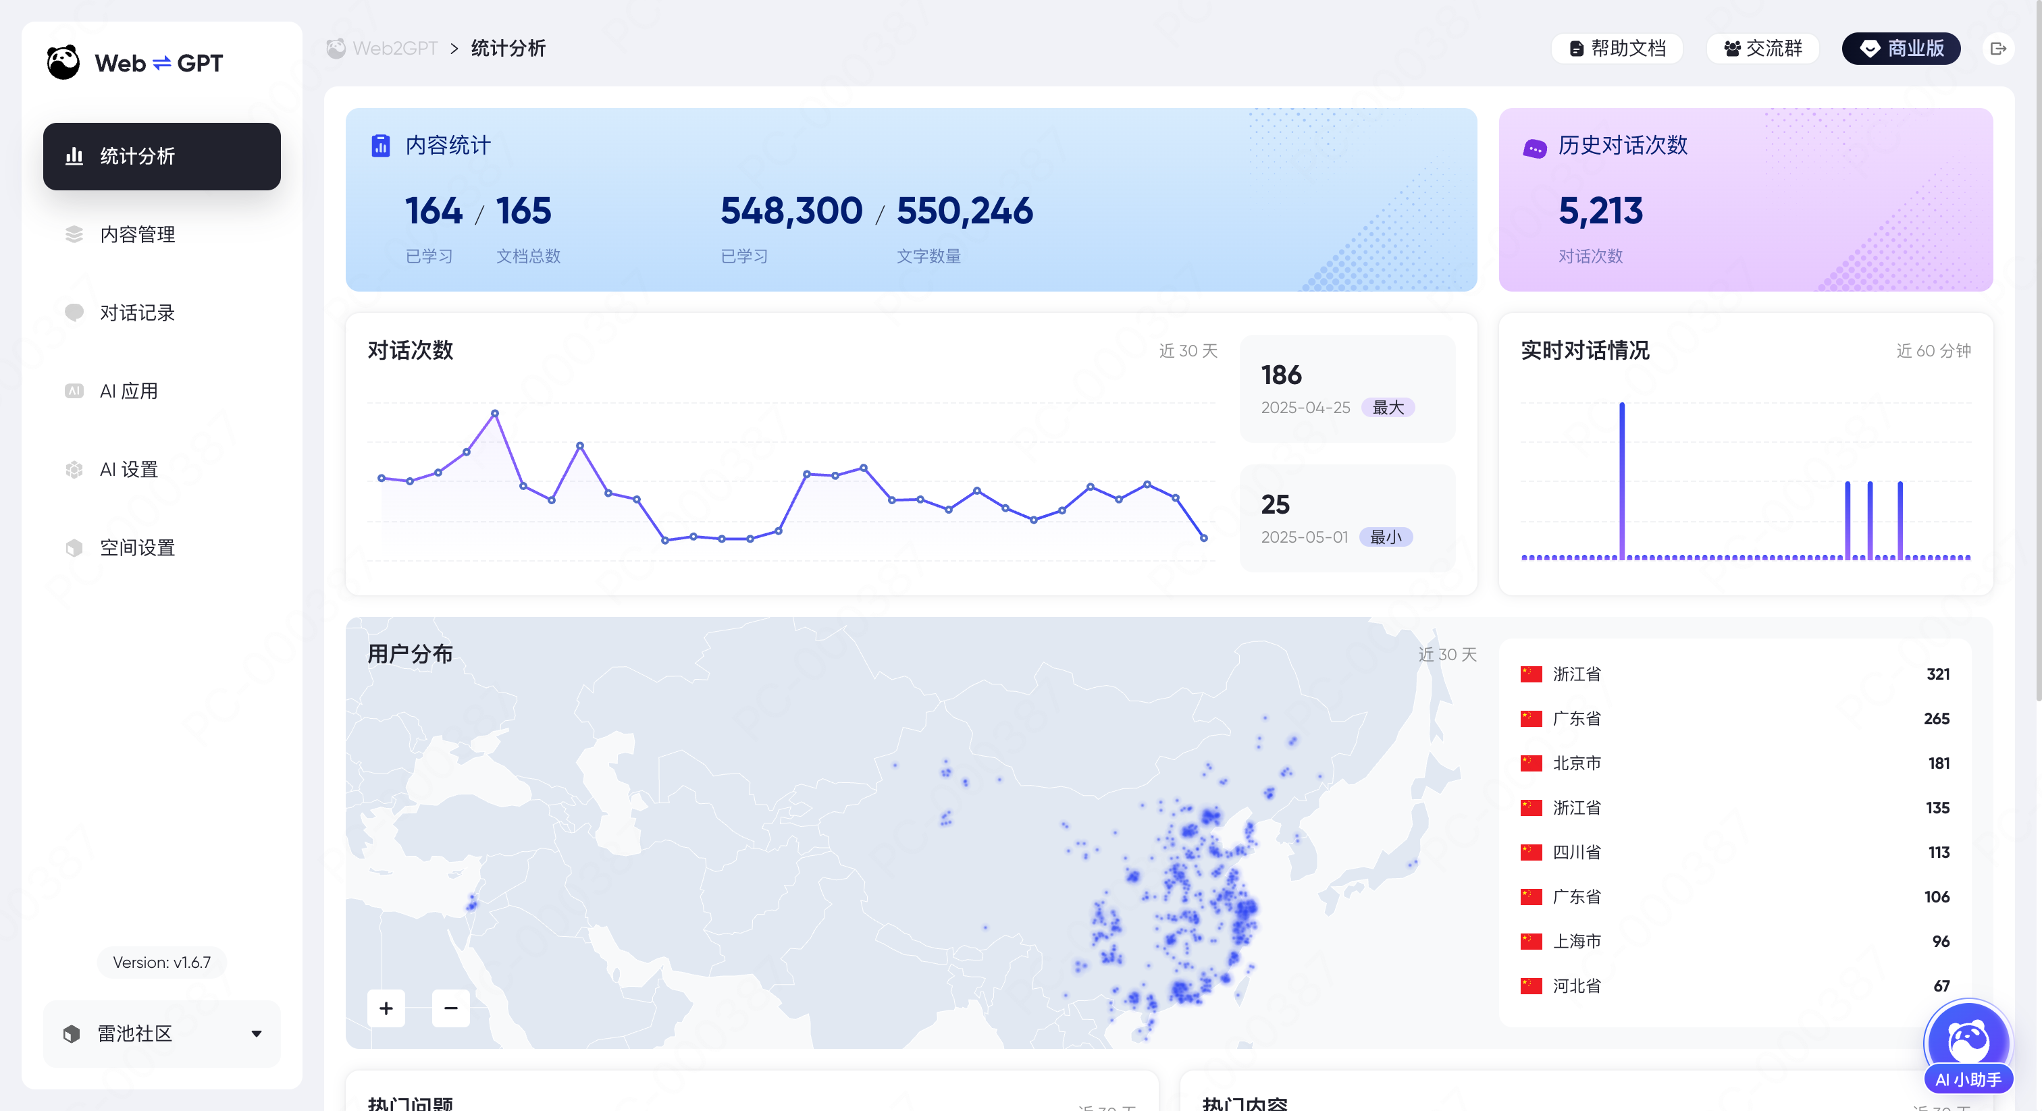
Task: Select AI 设置 in sidebar
Action: coord(128,469)
